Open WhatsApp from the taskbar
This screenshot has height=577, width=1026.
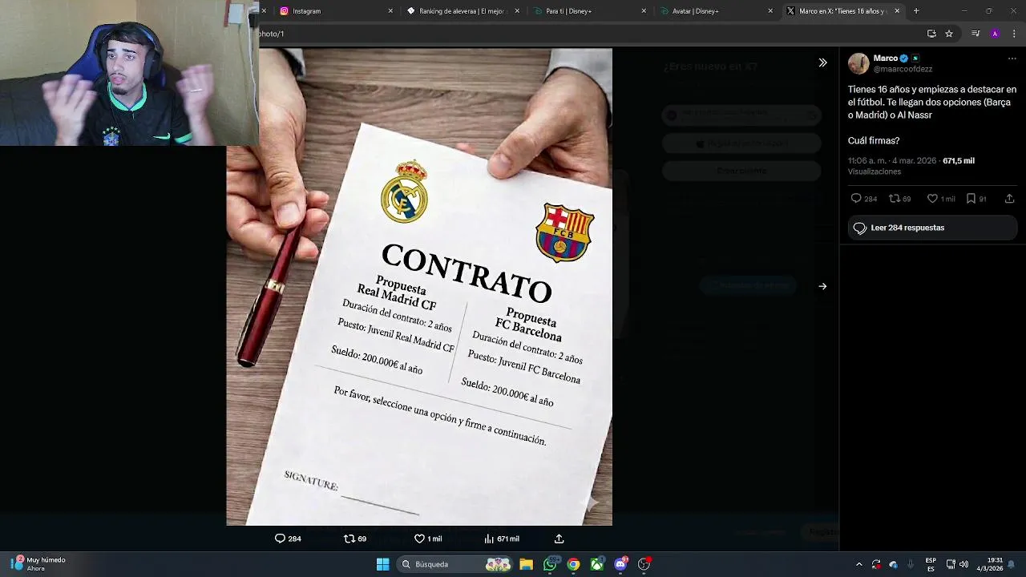point(550,564)
